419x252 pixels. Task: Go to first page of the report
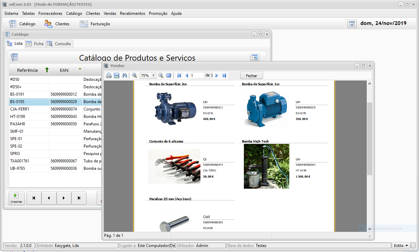179,75
